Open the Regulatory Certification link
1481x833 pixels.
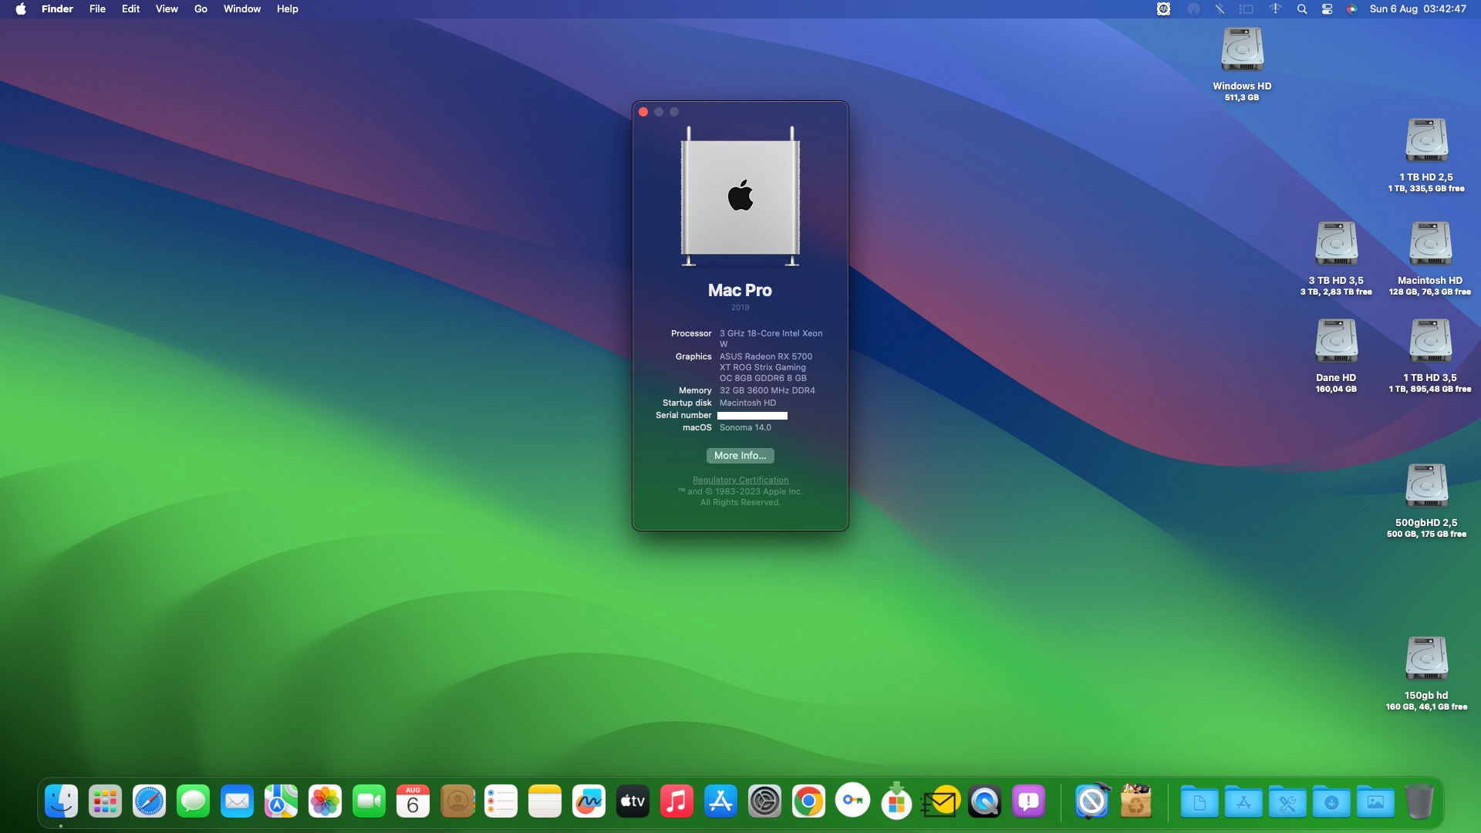740,480
